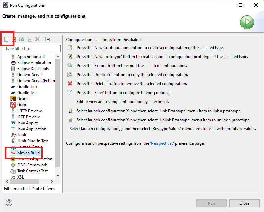Click the Duplicate configuration toolbar icon

pos(30,39)
